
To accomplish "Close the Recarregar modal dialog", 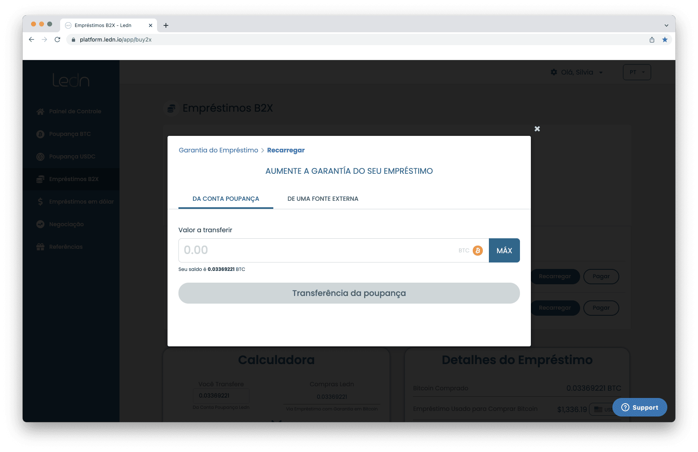I will [x=537, y=129].
